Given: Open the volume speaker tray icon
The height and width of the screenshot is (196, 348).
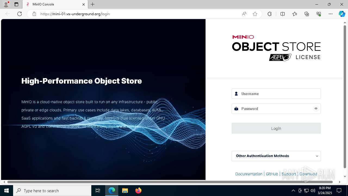Looking at the screenshot, I should [x=313, y=191].
